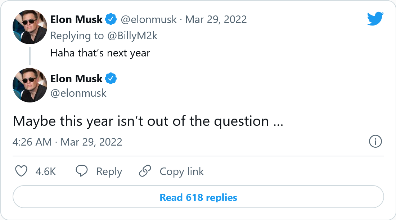Open Elon Musk name link on the main tweet
The width and height of the screenshot is (396, 220).
point(76,79)
